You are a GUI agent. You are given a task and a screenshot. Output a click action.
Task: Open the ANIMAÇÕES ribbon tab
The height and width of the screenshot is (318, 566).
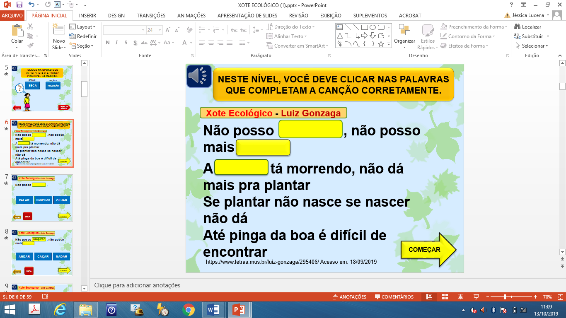point(191,16)
